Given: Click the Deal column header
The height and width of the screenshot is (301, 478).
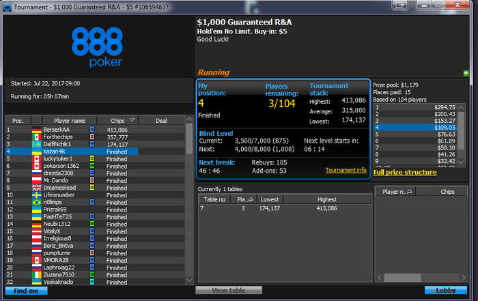Looking at the screenshot, I should 161,121.
